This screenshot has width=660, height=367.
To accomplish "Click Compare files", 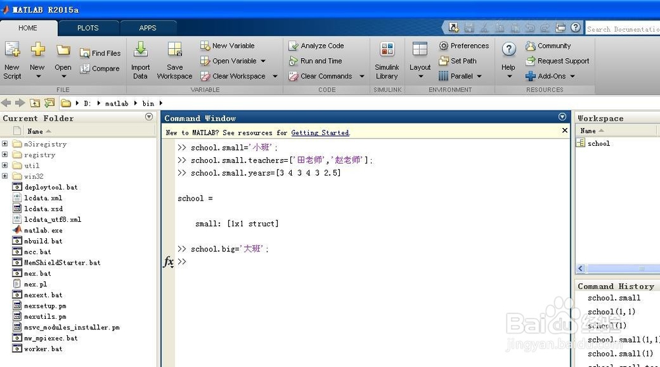I will (x=100, y=68).
